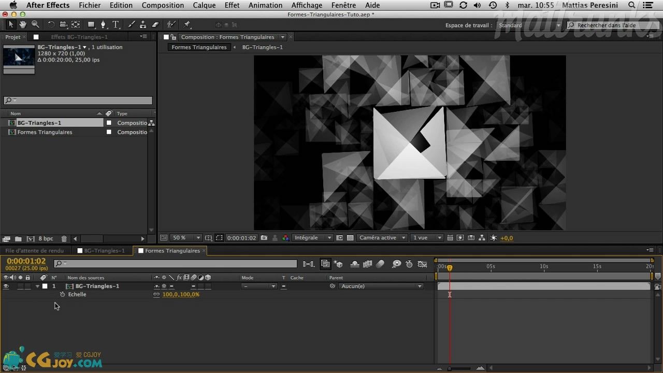663x373 pixels.
Task: Open grid and guide options
Action: click(x=208, y=238)
